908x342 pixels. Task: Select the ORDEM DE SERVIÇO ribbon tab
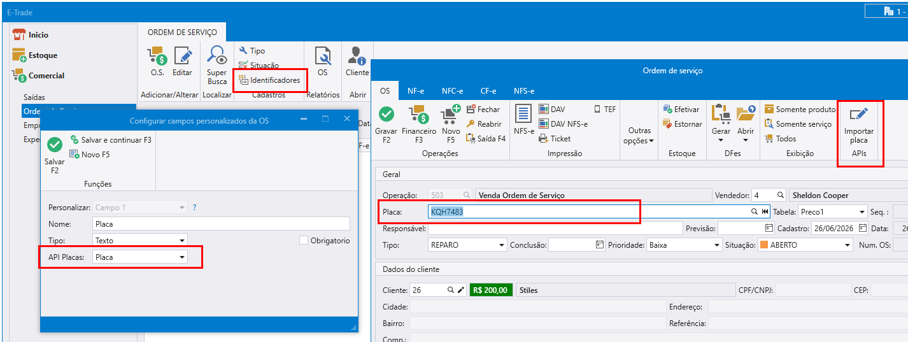182,32
